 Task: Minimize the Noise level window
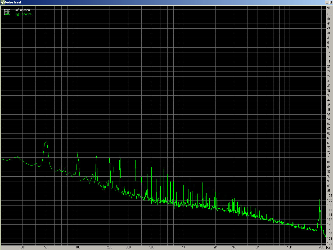pyautogui.click(x=327, y=2)
